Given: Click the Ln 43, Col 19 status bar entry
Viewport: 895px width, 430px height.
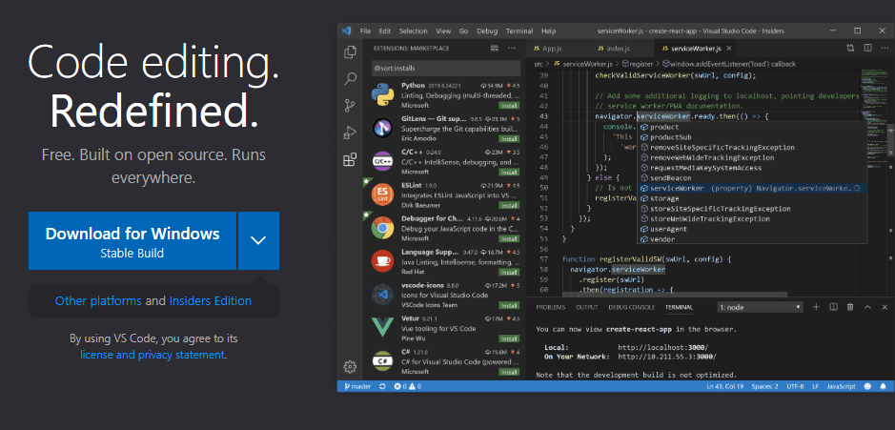Looking at the screenshot, I should pos(725,386).
